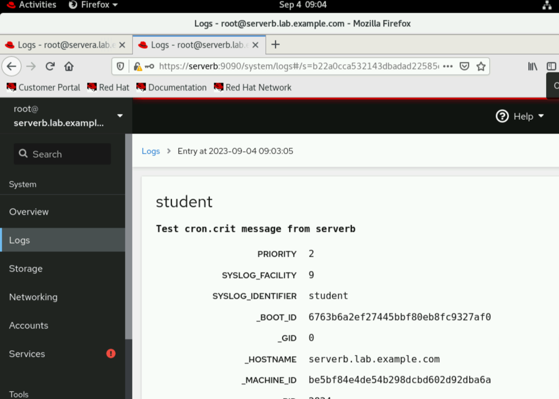
Task: Open the Customer Portal bookmark
Action: click(x=44, y=87)
